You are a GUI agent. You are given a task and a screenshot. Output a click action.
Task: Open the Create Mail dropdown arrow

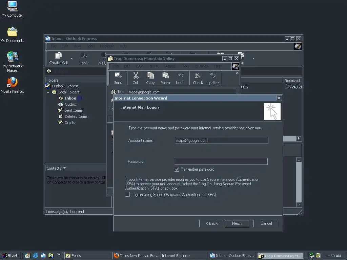tap(71, 58)
